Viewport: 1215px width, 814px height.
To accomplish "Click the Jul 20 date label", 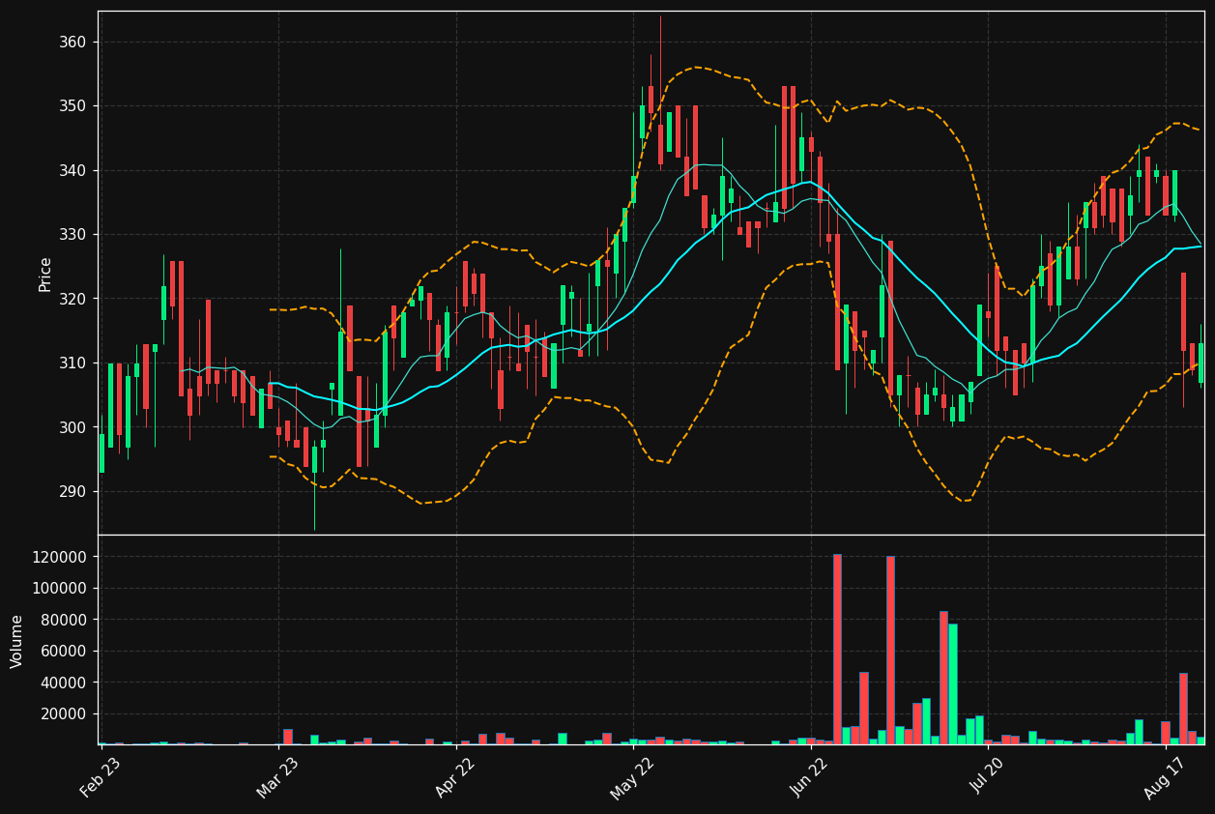I will pyautogui.click(x=988, y=777).
